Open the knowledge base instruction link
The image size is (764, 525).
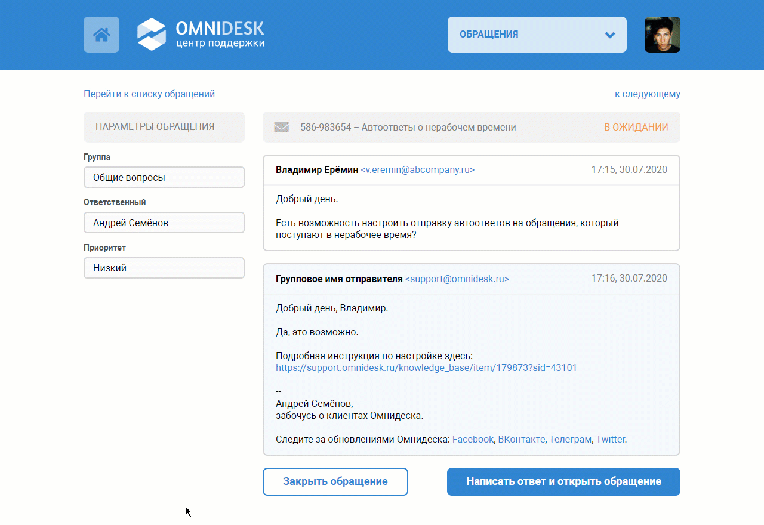(426, 367)
